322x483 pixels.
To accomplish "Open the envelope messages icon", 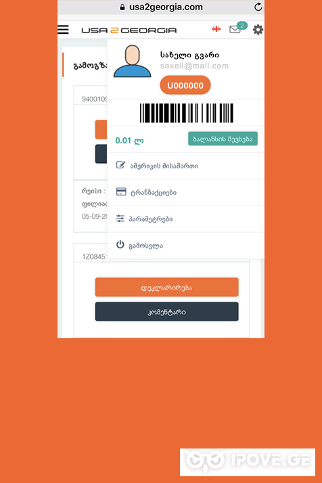I will [235, 29].
